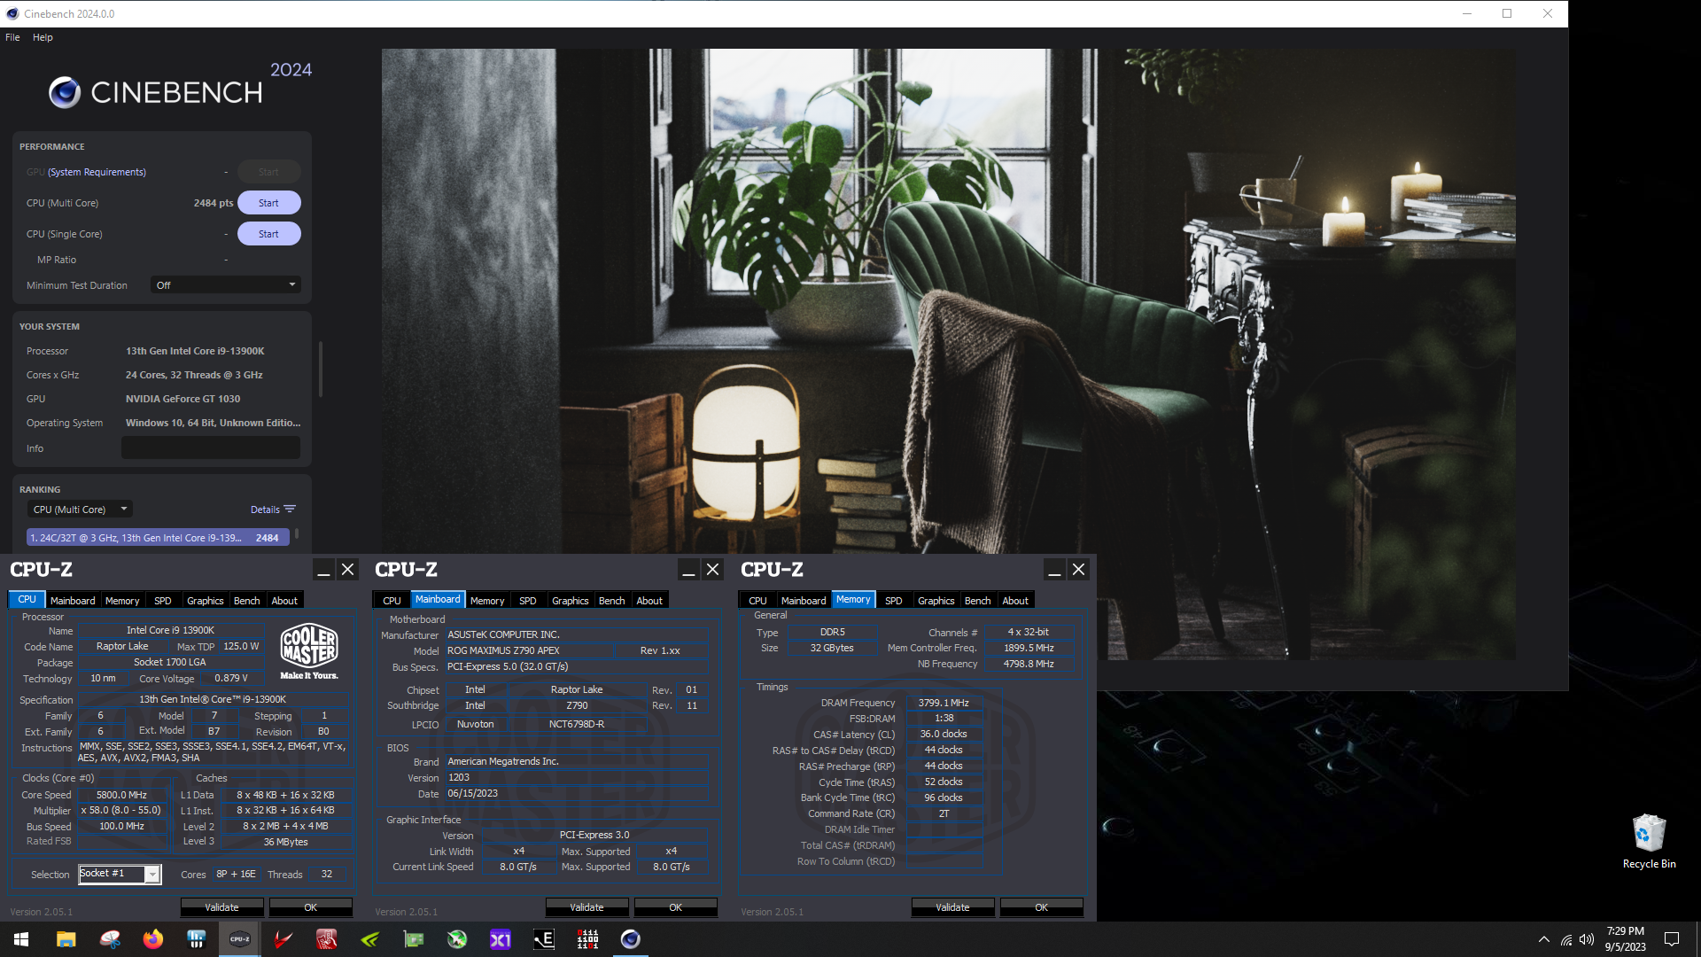Open Graphics tab in first CPU-Z window
This screenshot has height=957, width=1701.
coord(206,601)
